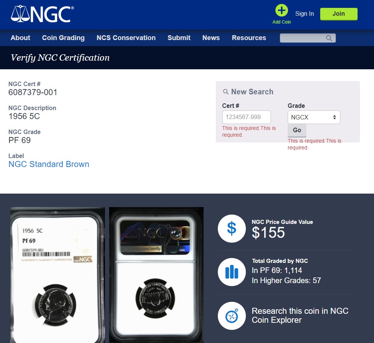Open the News menu
Viewport: 374px width, 343px height.
coord(211,38)
